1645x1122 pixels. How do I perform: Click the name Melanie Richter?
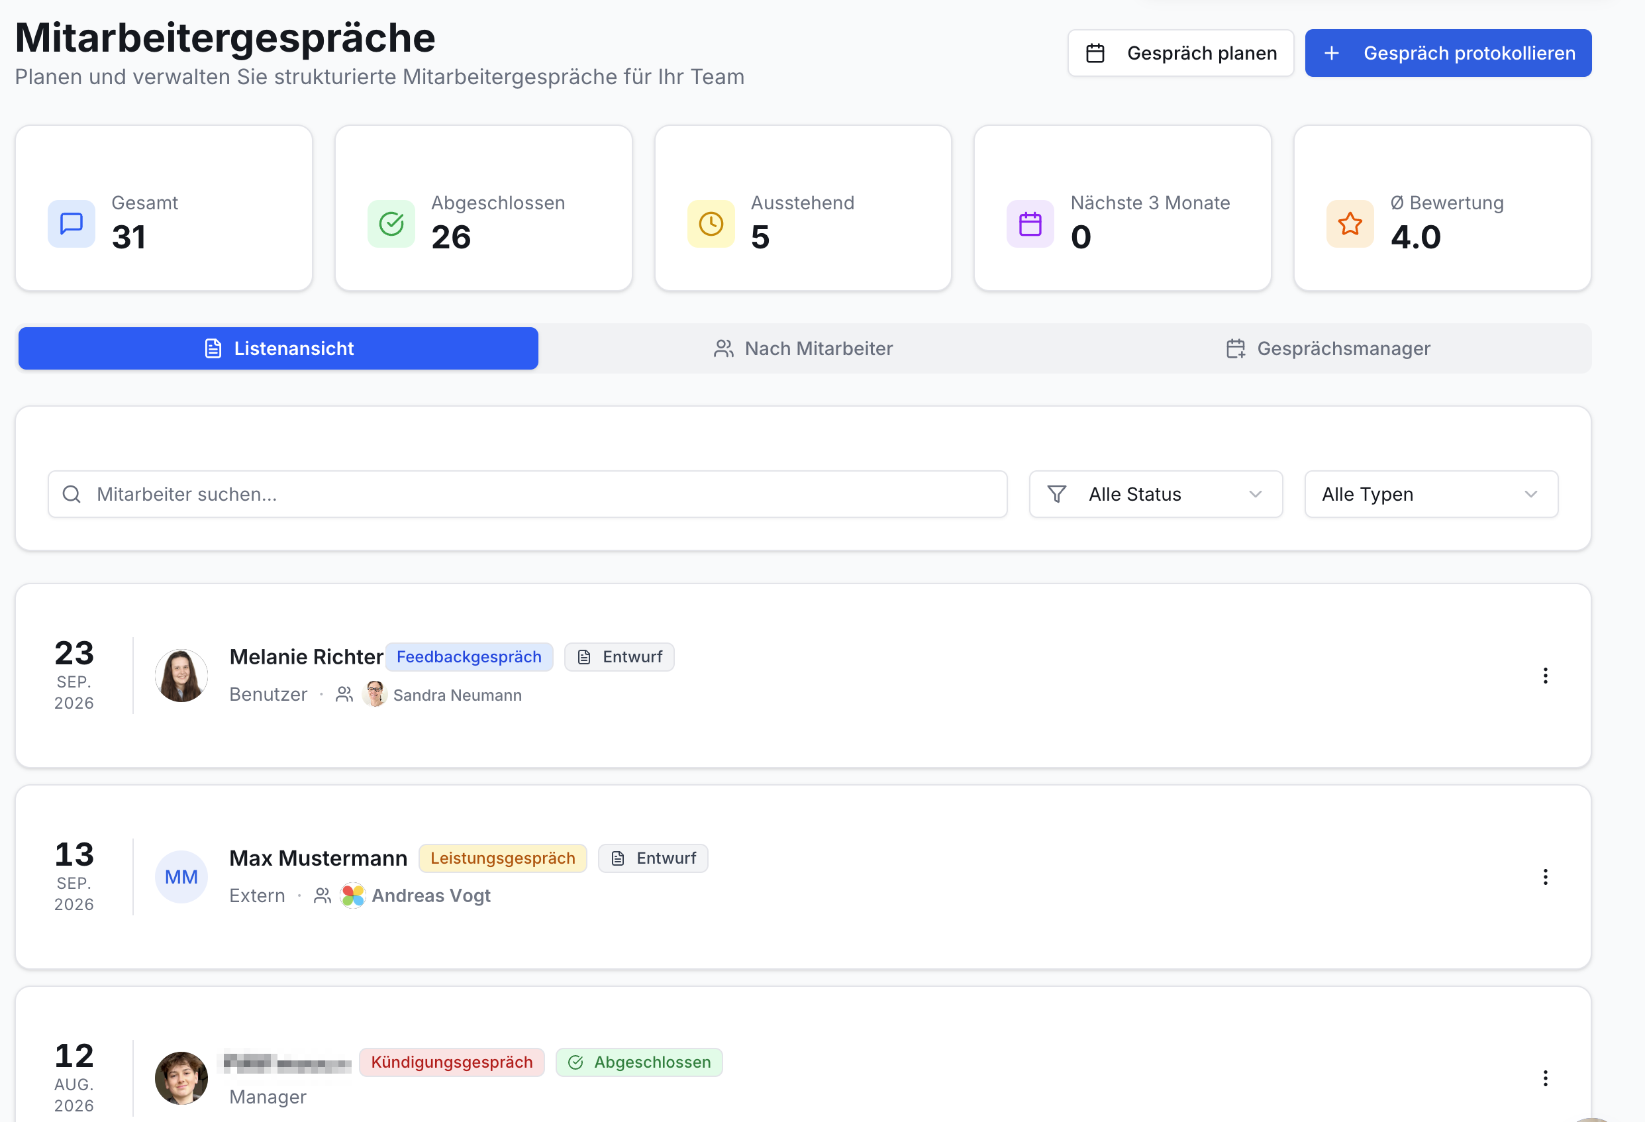click(x=306, y=657)
